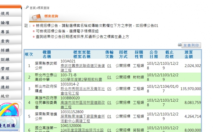This screenshot has height=132, width=213.
Task: Click 財物類 in the 103-71-B row
Action: coord(138,77)
